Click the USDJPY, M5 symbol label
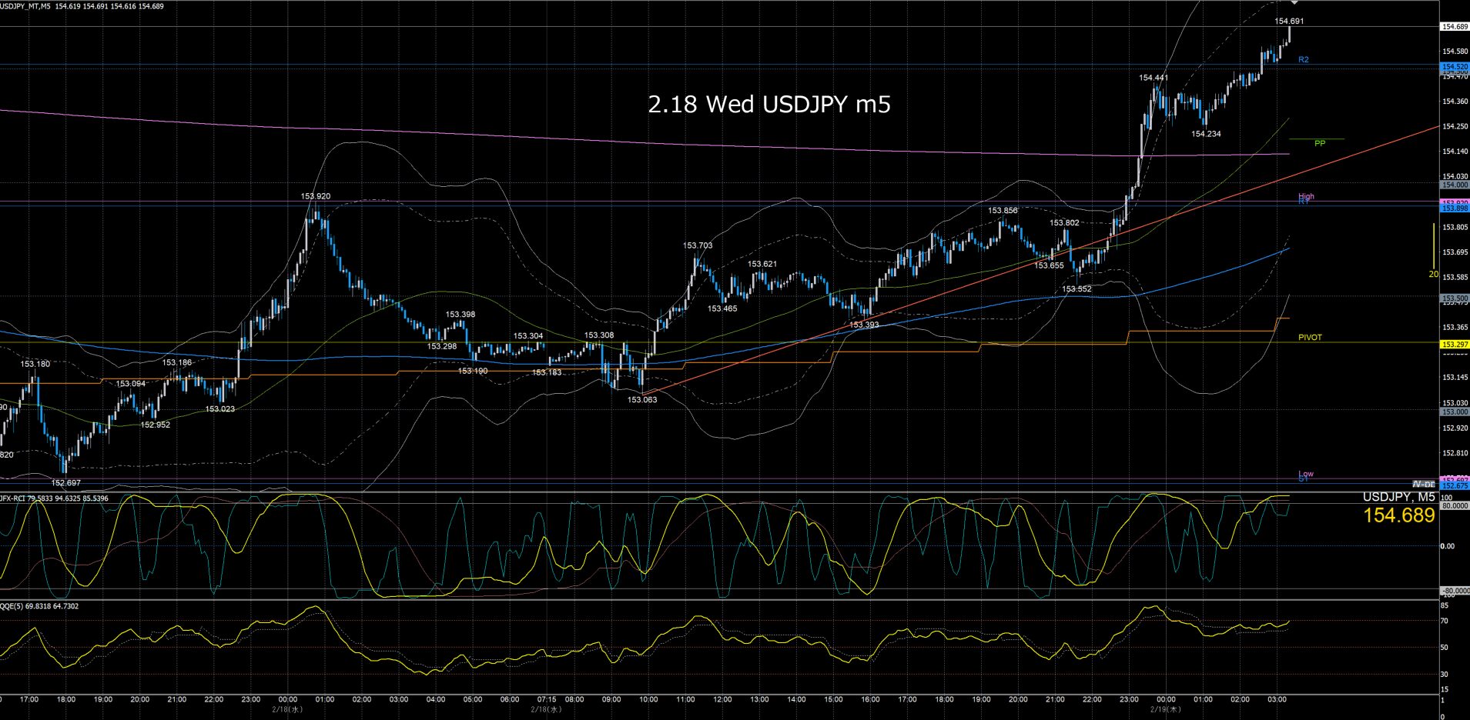The width and height of the screenshot is (1470, 720). (x=1398, y=498)
